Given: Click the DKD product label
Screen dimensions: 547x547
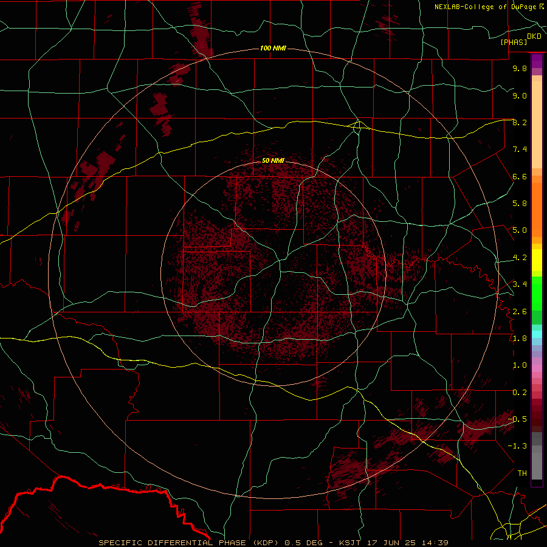Looking at the screenshot, I should click(x=534, y=36).
